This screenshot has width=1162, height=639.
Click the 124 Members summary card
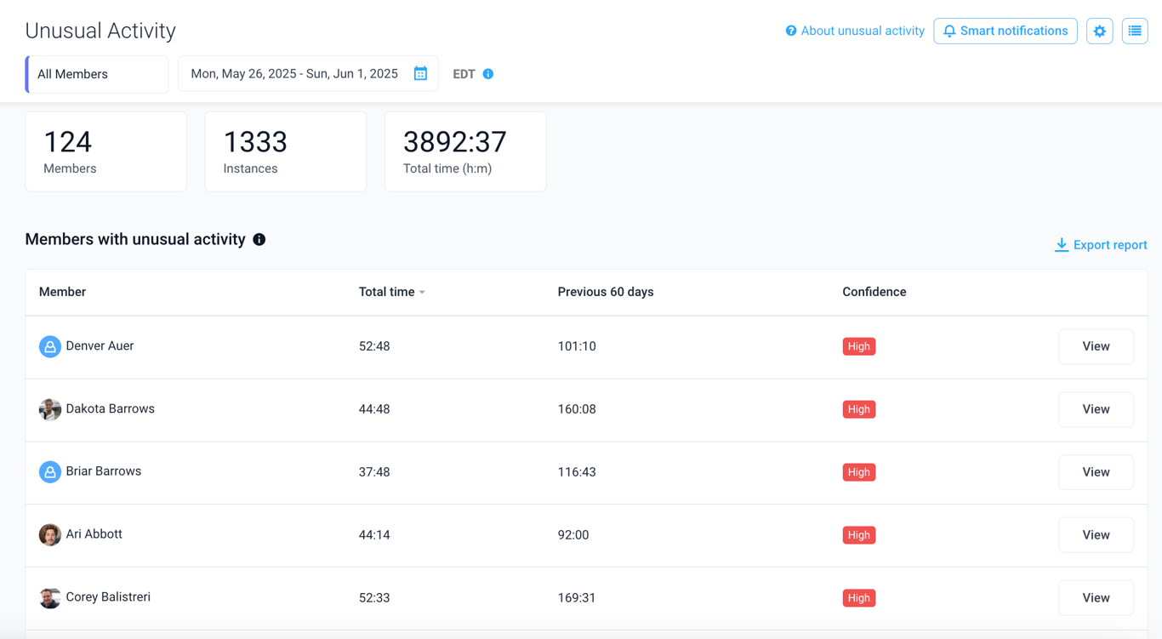pyautogui.click(x=106, y=151)
